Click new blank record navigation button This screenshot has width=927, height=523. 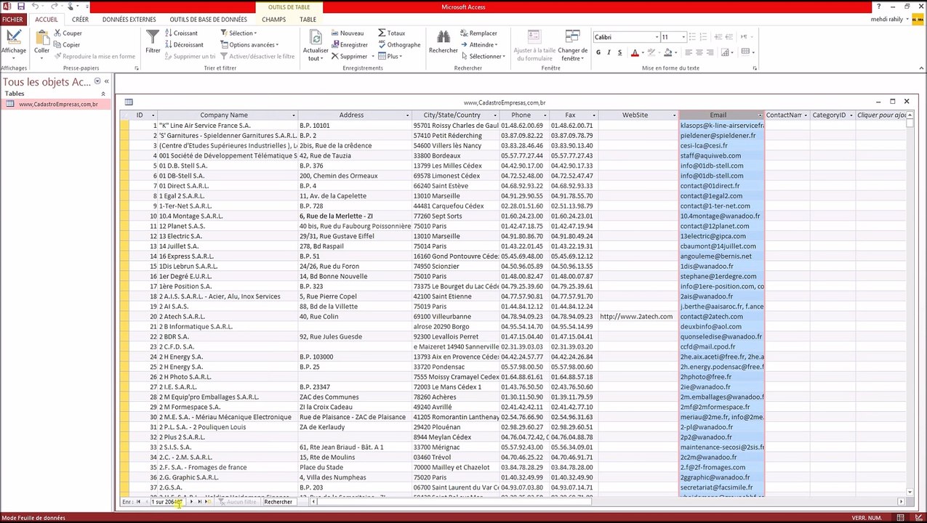click(209, 502)
